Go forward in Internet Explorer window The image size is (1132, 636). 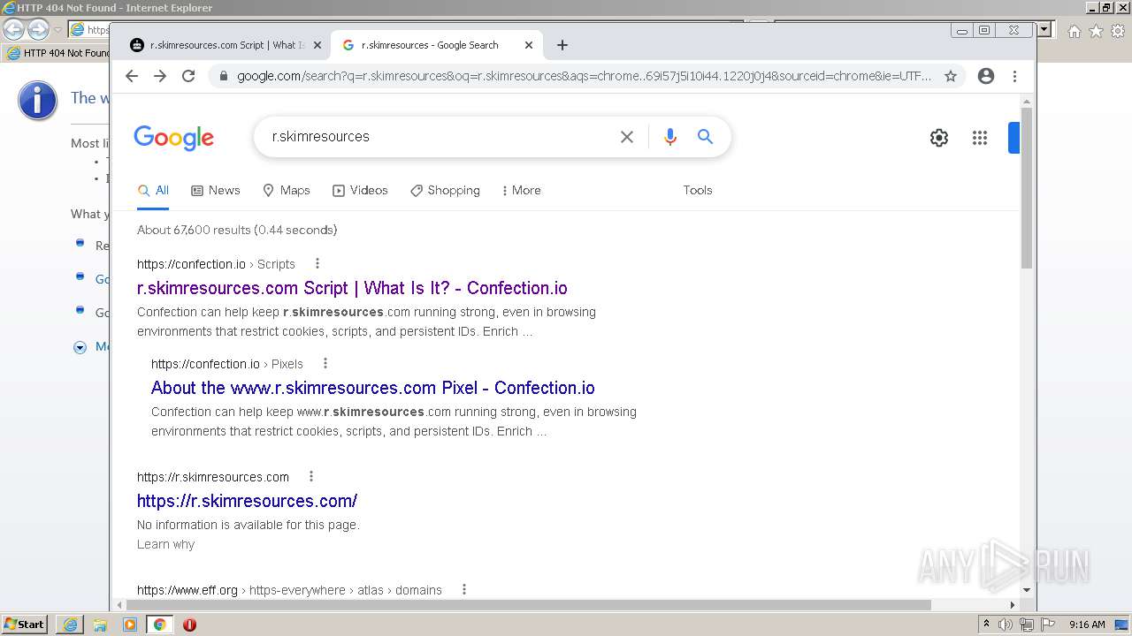click(38, 29)
